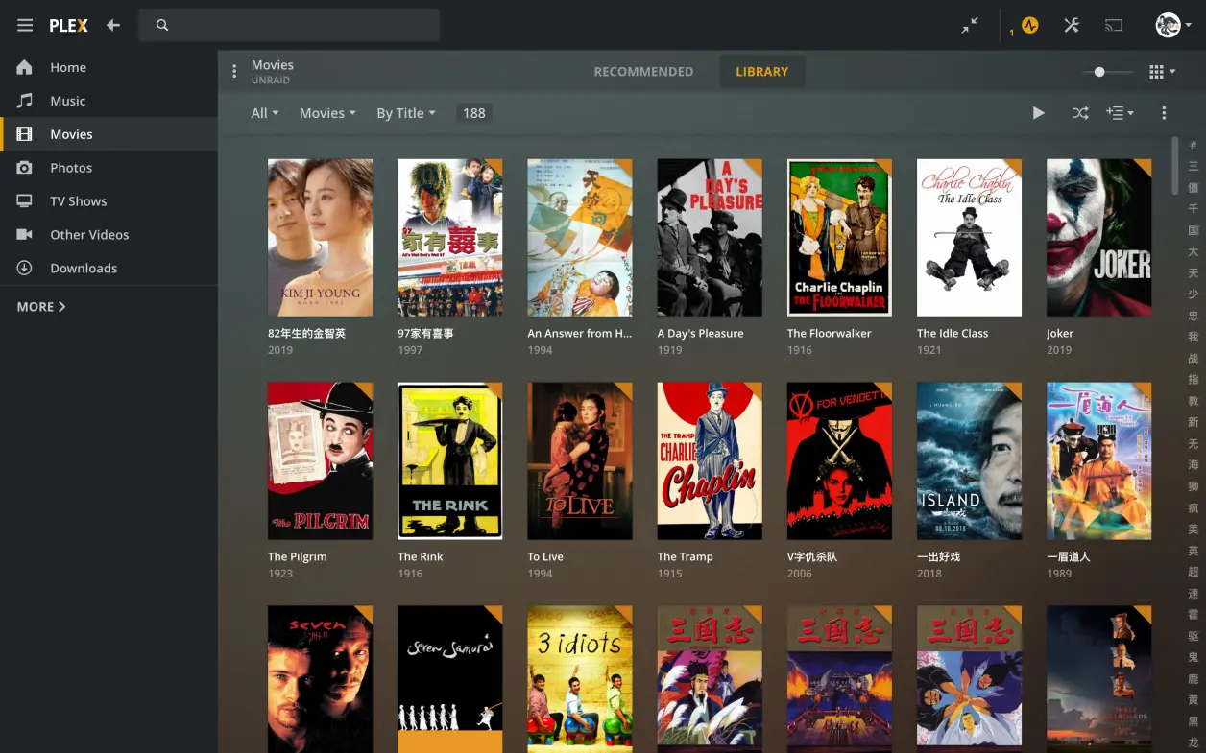
Task: Expand the All filter dropdown
Action: point(264,113)
